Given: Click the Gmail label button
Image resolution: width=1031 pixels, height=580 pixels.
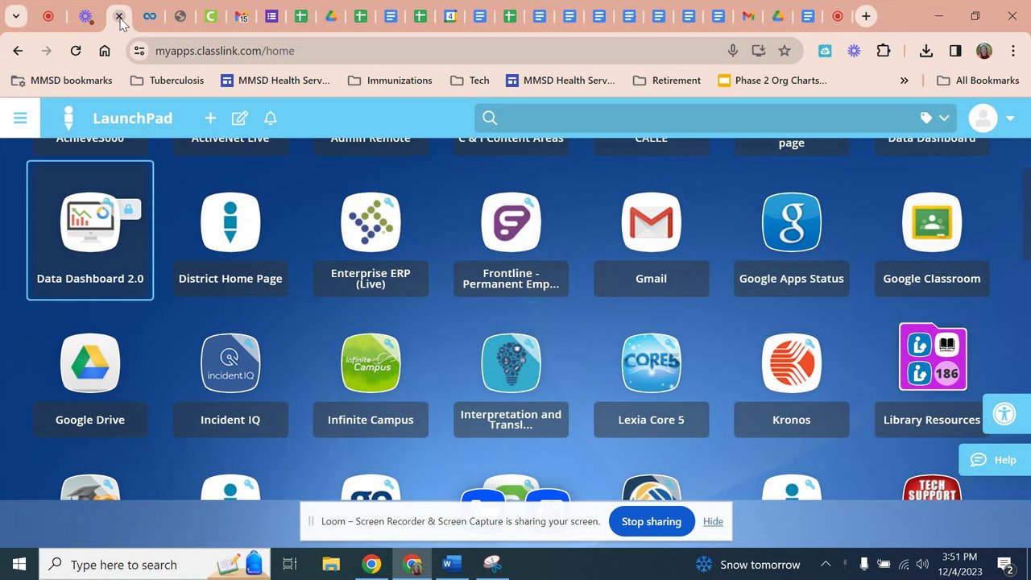Looking at the screenshot, I should coord(651,279).
